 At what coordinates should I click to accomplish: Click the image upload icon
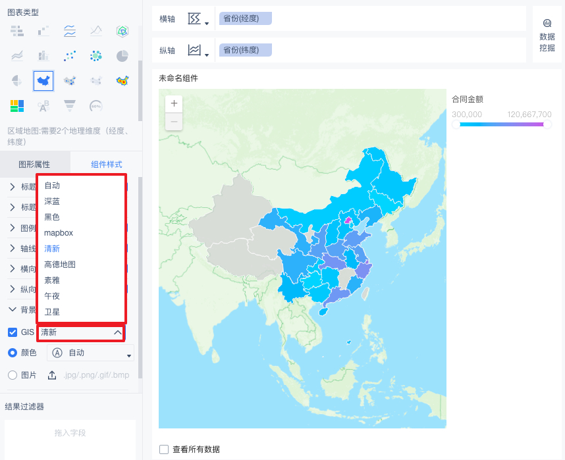point(52,375)
